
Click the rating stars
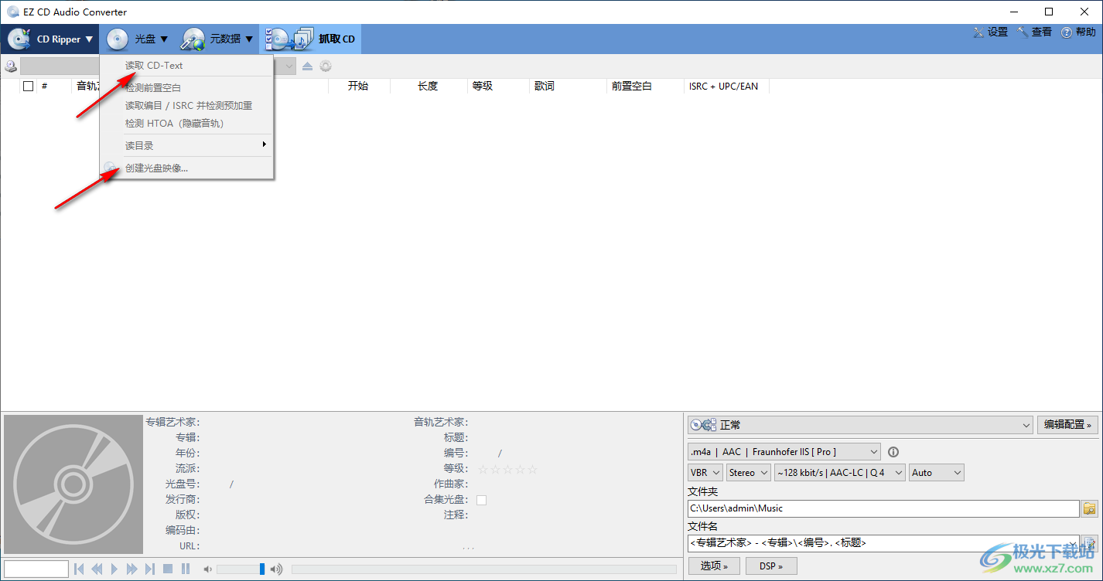click(507, 469)
